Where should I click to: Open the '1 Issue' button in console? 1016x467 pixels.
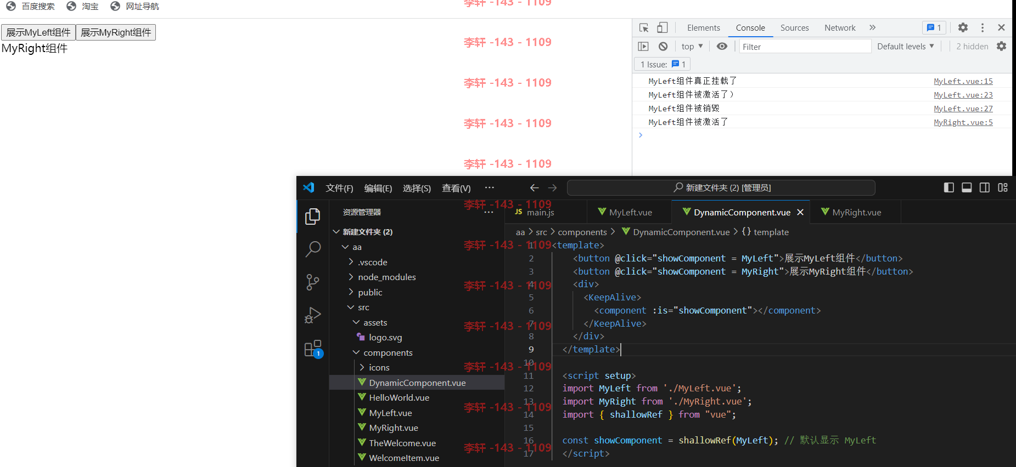(663, 64)
